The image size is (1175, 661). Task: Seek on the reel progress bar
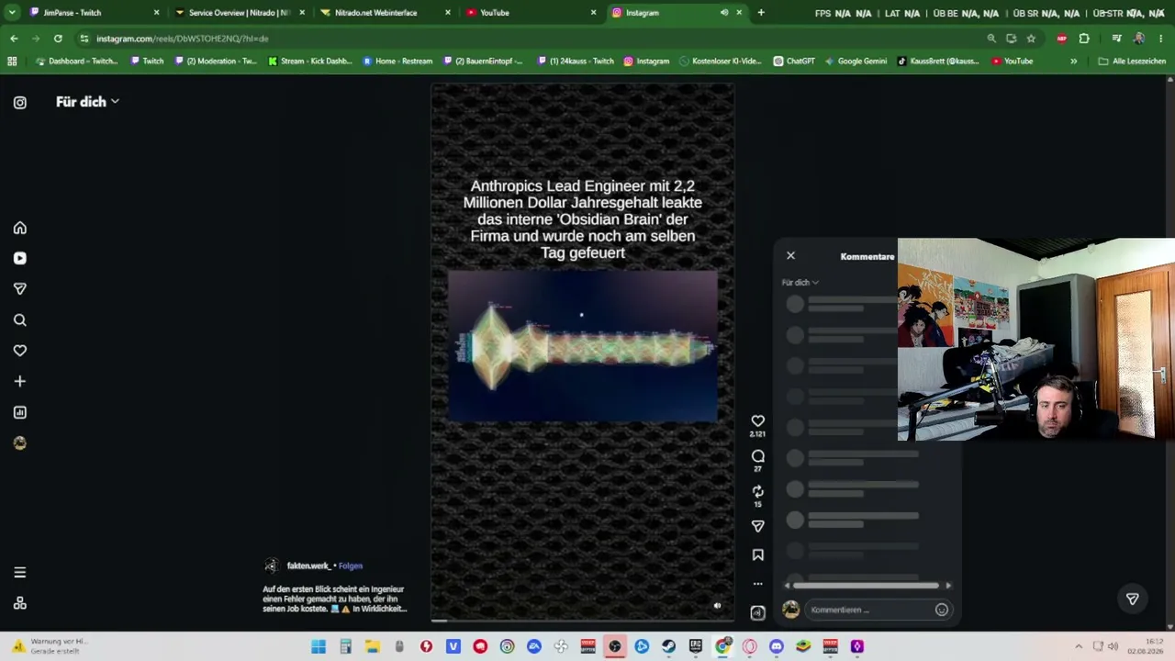(x=582, y=621)
